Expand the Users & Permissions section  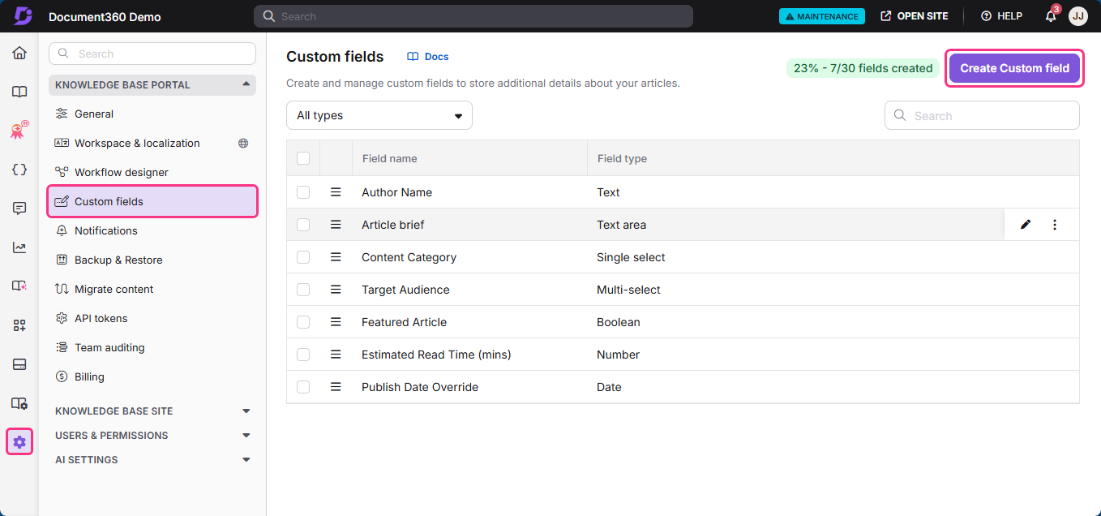coord(246,435)
